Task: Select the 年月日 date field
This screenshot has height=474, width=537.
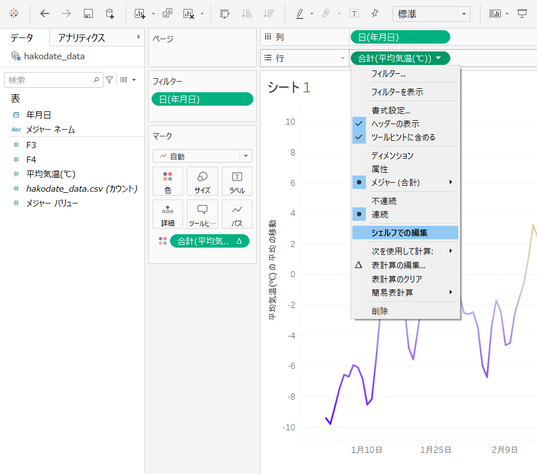Action: coord(39,115)
